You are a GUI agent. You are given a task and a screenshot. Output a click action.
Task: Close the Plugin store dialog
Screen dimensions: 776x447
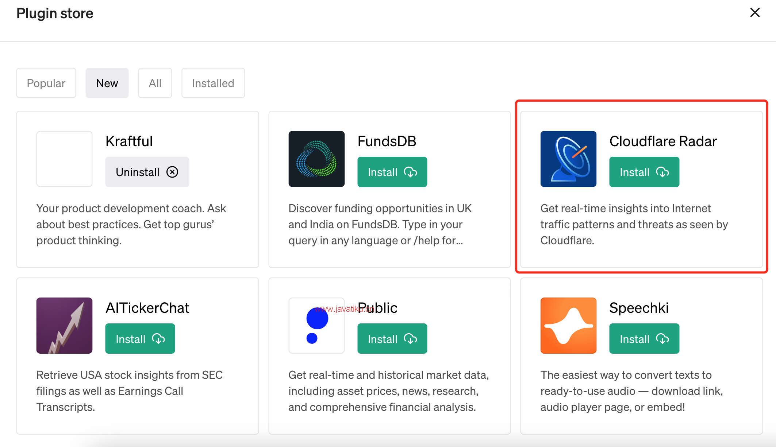pos(755,13)
